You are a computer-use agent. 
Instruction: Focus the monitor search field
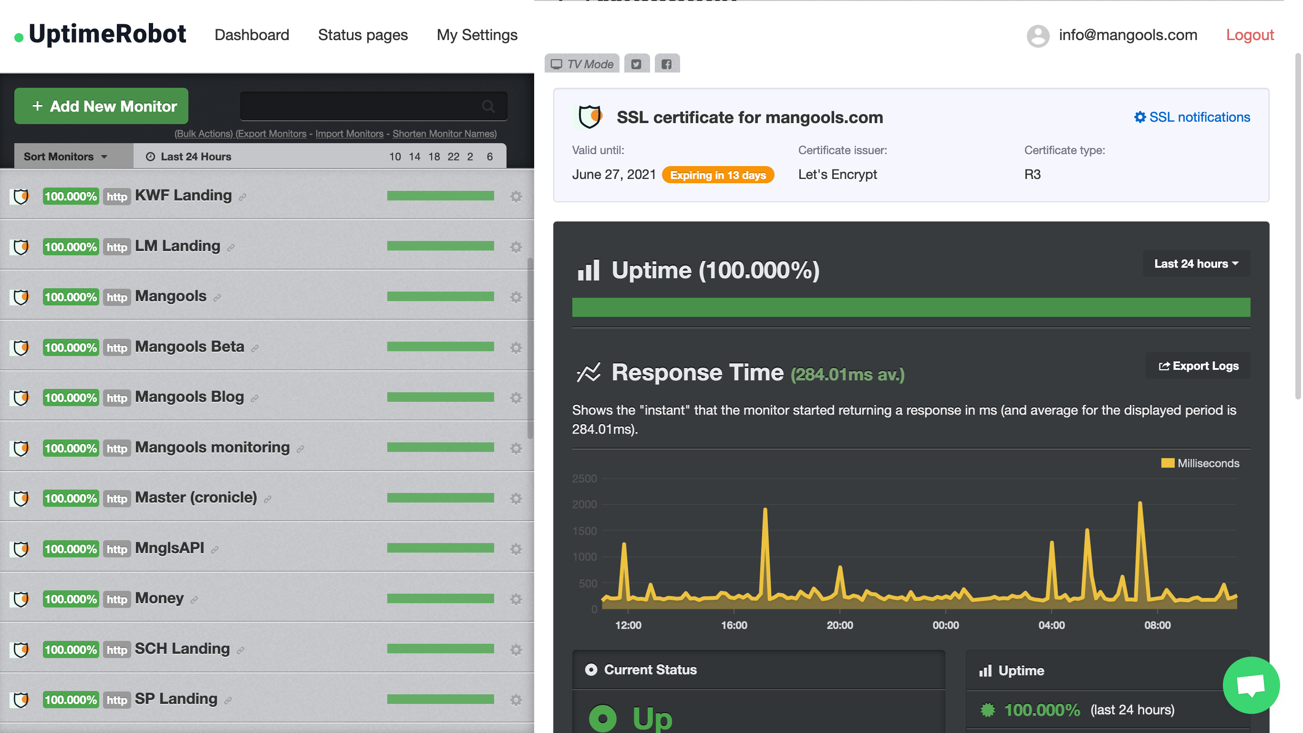[x=359, y=106]
